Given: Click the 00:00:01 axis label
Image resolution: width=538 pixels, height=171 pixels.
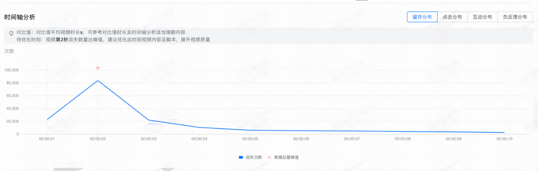Looking at the screenshot, I should (47, 139).
